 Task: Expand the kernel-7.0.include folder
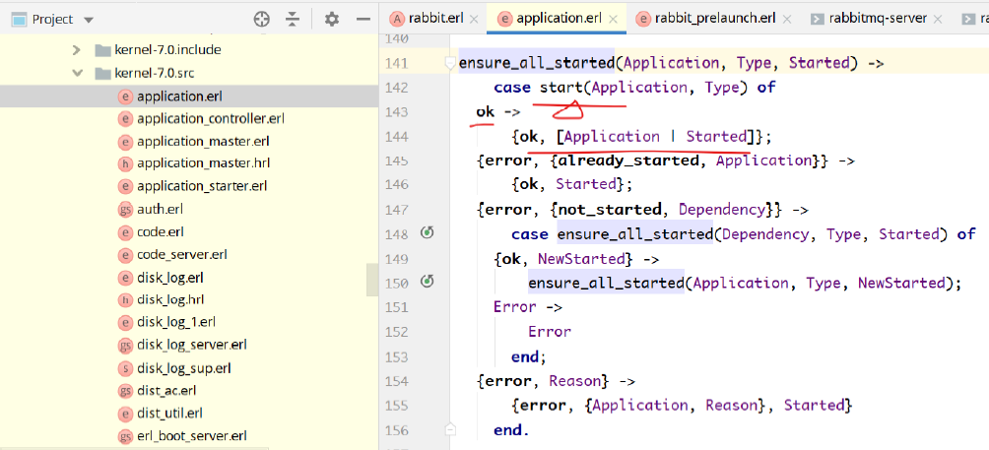click(x=77, y=50)
